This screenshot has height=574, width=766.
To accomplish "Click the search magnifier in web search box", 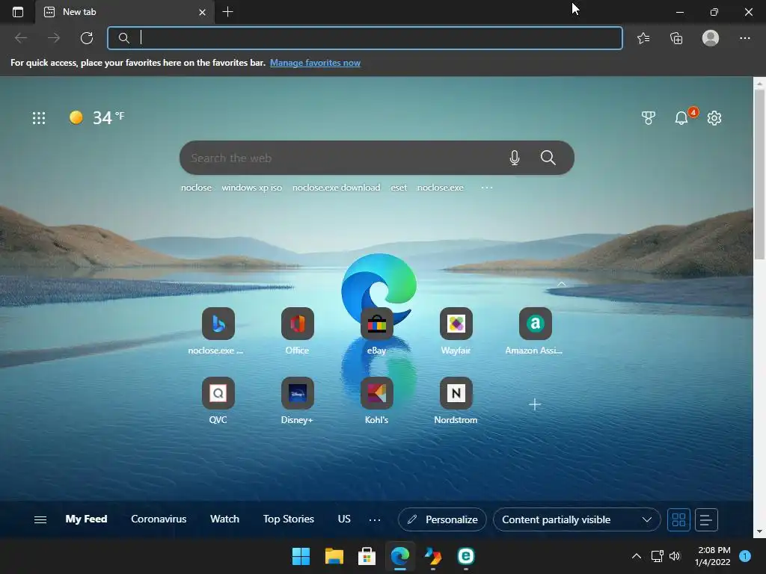I will [x=548, y=158].
